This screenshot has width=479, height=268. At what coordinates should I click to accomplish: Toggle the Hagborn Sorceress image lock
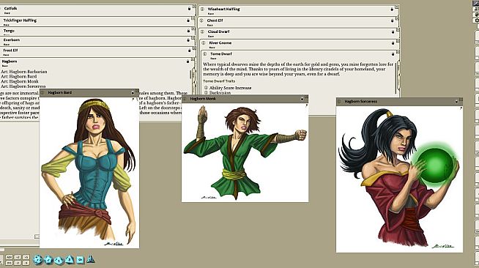point(456,102)
